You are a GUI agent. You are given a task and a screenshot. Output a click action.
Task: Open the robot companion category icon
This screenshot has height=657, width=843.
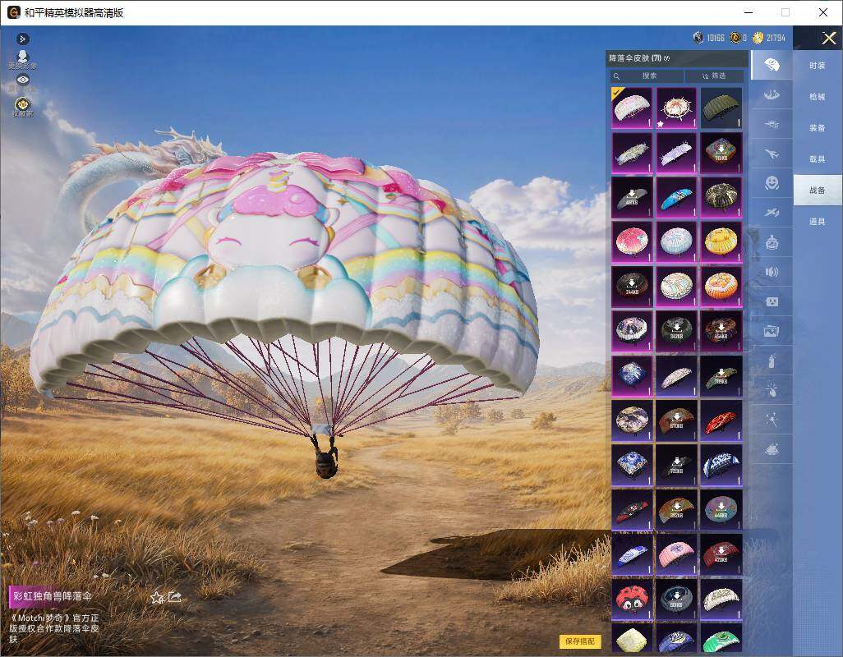(772, 242)
